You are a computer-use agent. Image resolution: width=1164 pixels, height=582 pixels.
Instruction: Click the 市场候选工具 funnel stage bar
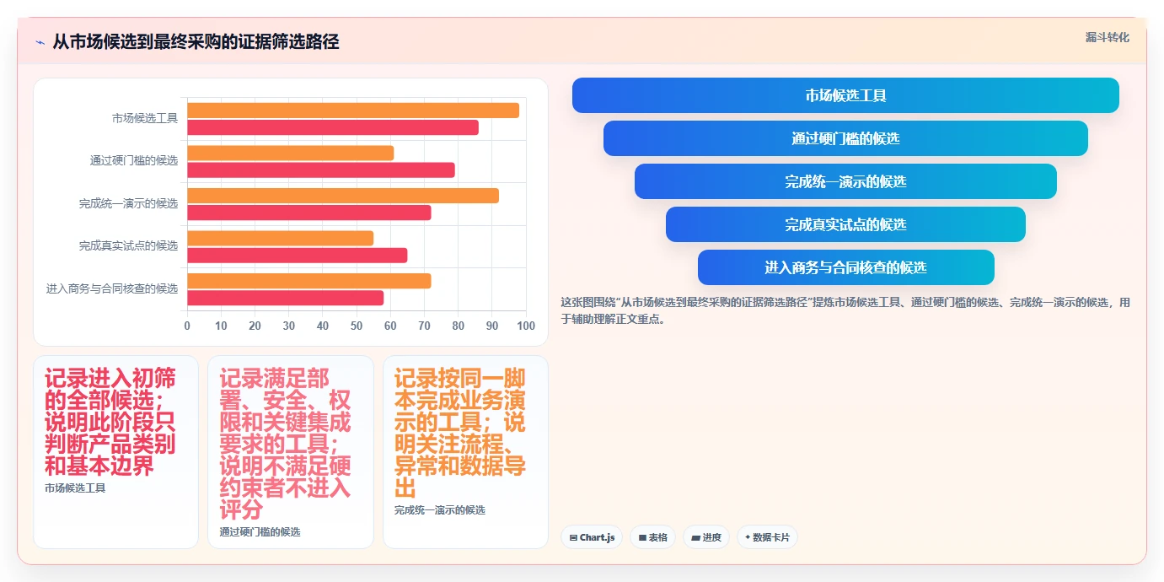845,95
